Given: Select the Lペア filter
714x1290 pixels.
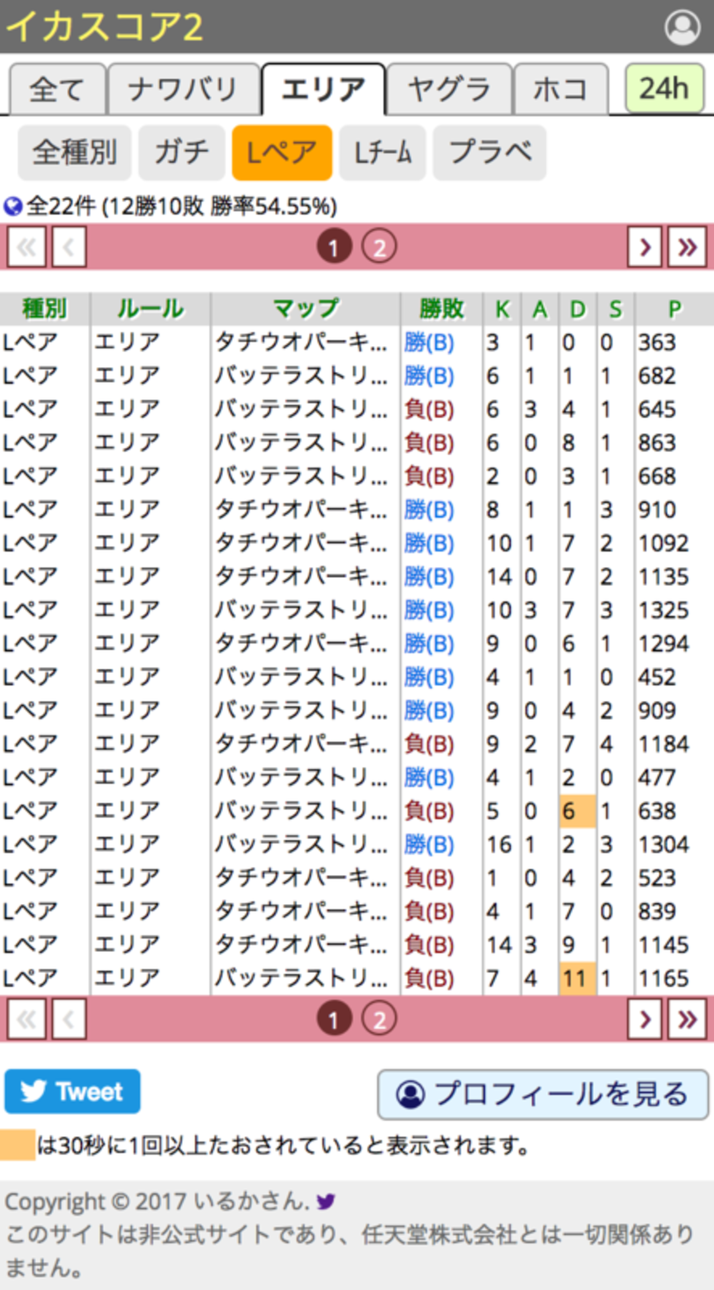Looking at the screenshot, I should pyautogui.click(x=282, y=152).
